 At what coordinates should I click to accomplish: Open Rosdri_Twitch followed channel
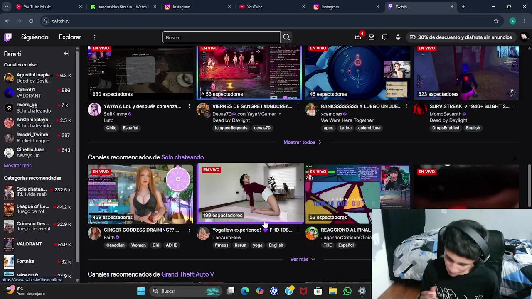38,137
